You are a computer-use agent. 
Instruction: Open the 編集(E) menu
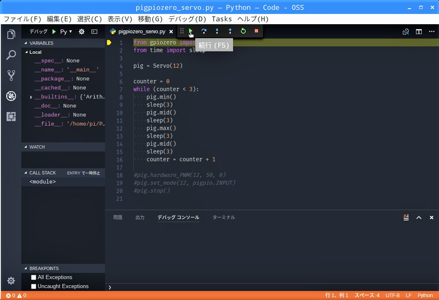(59, 19)
